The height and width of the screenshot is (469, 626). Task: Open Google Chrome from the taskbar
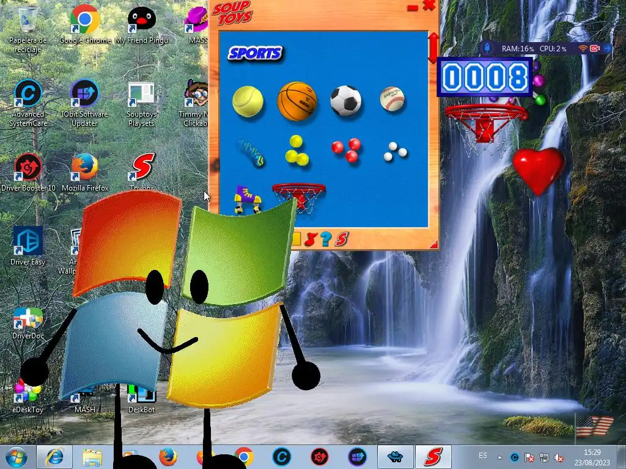245,457
